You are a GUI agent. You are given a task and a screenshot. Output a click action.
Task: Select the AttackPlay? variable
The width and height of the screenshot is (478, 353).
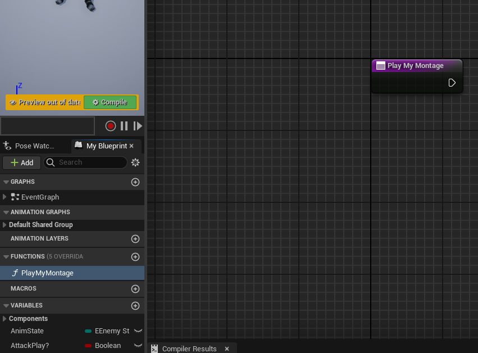point(30,346)
